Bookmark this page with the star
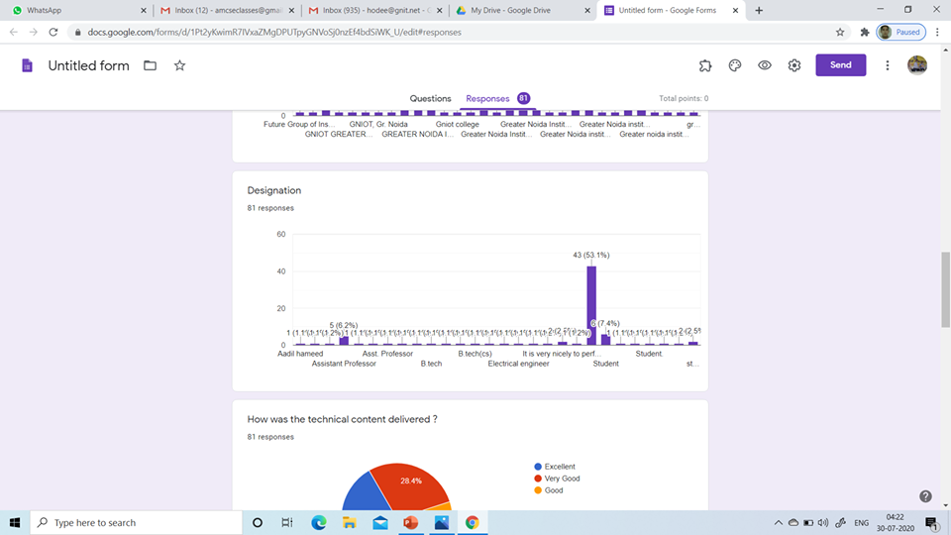Viewport: 951px width, 535px height. (x=840, y=32)
